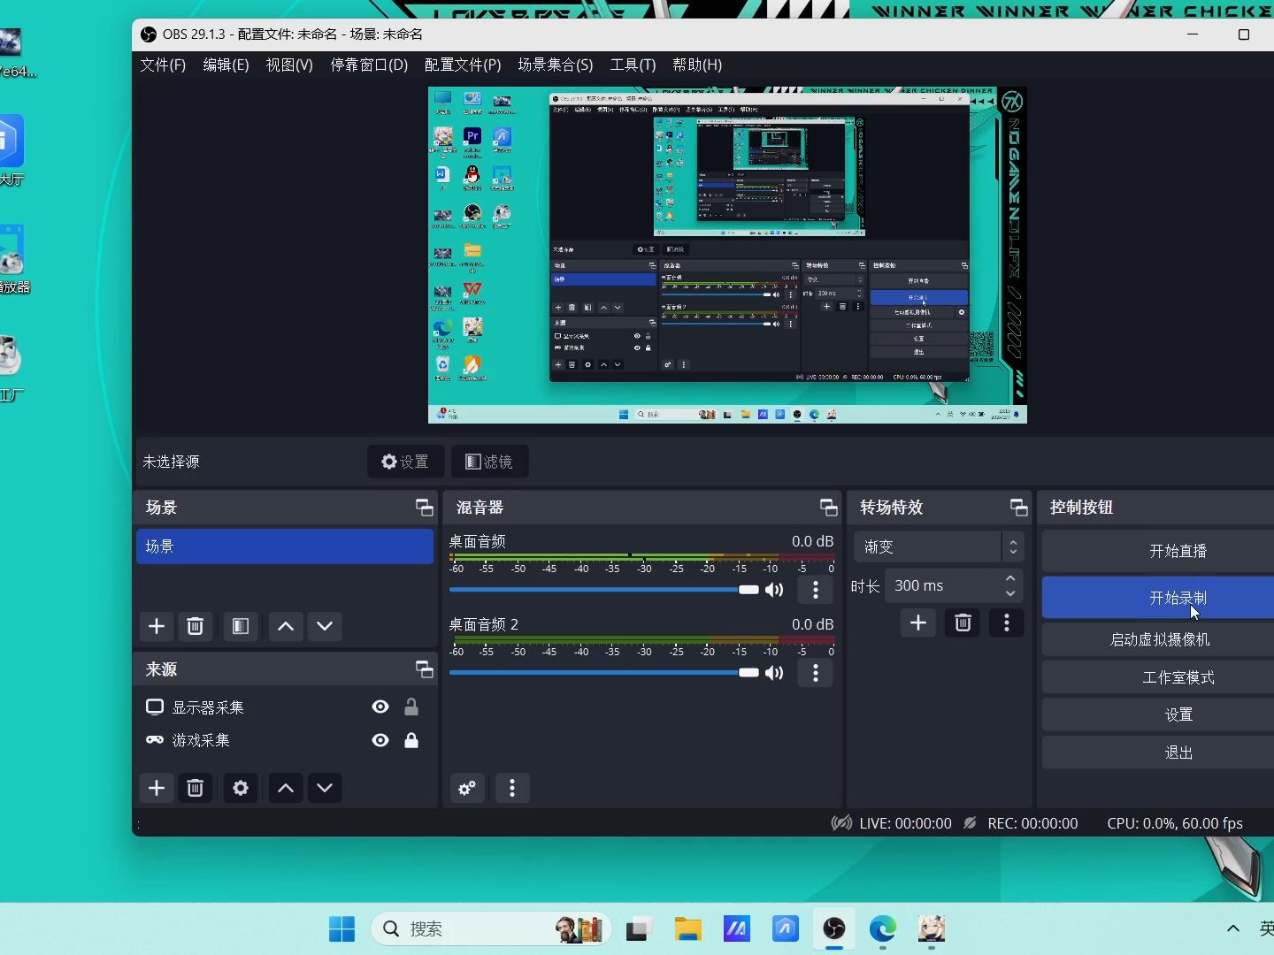Delete the selected scene using the trash icon
The width and height of the screenshot is (1274, 955).
(196, 626)
